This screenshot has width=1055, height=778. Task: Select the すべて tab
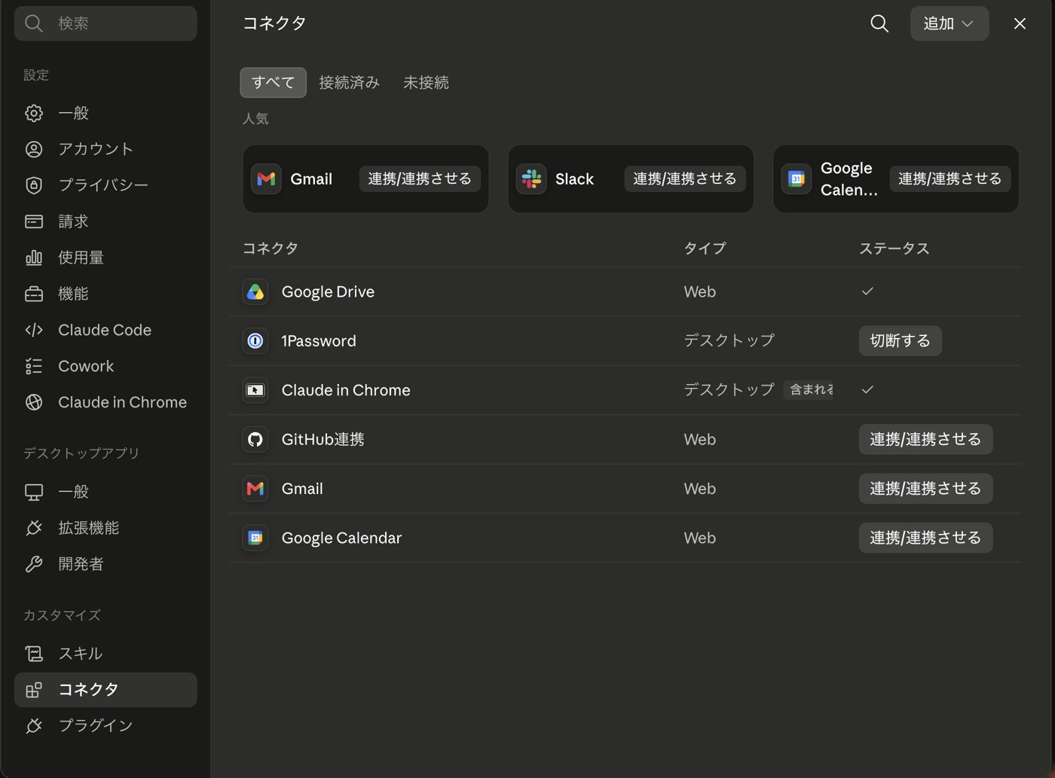pyautogui.click(x=273, y=82)
